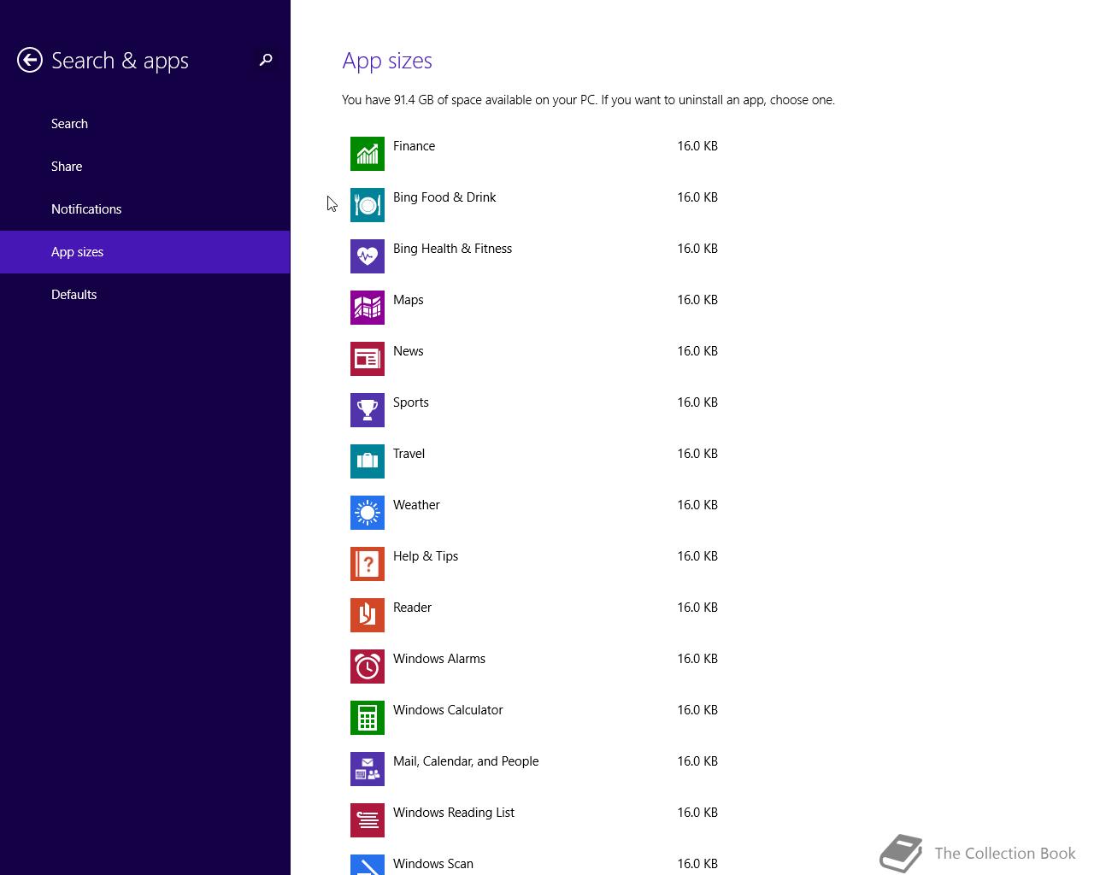This screenshot has width=1094, height=875.
Task: Click the Windows Calculator label
Action: [448, 710]
